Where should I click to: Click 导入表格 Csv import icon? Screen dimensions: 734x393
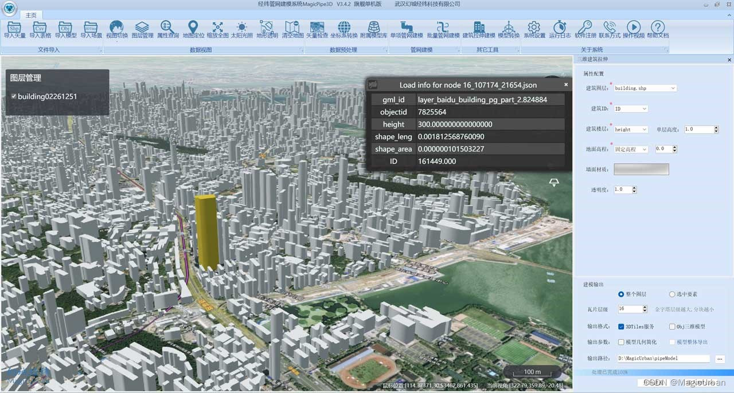tap(40, 27)
